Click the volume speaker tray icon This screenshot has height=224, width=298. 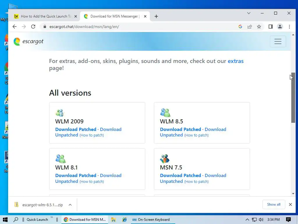tap(261, 220)
